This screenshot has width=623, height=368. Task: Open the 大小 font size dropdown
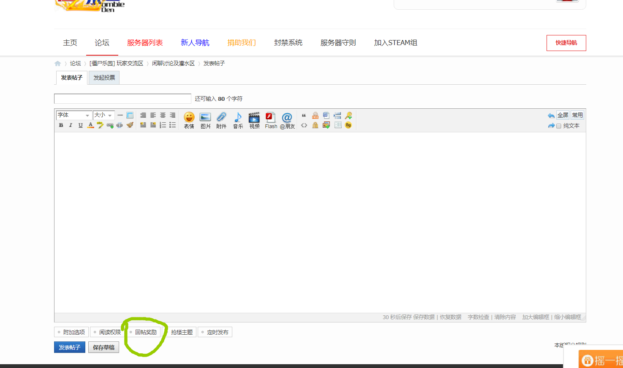pos(103,115)
